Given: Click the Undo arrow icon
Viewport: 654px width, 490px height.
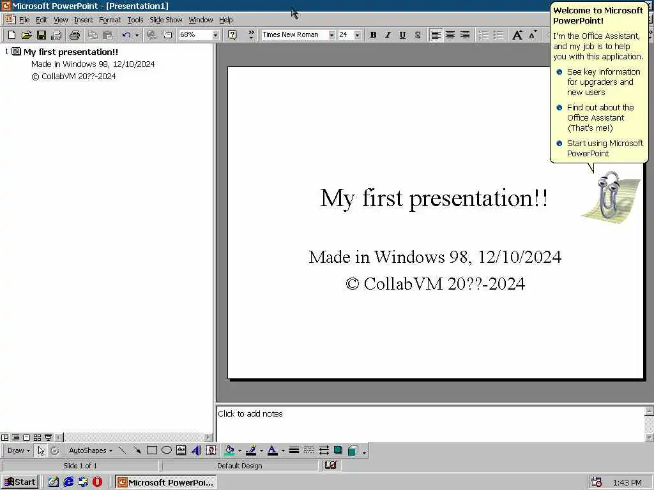Looking at the screenshot, I should [x=126, y=35].
